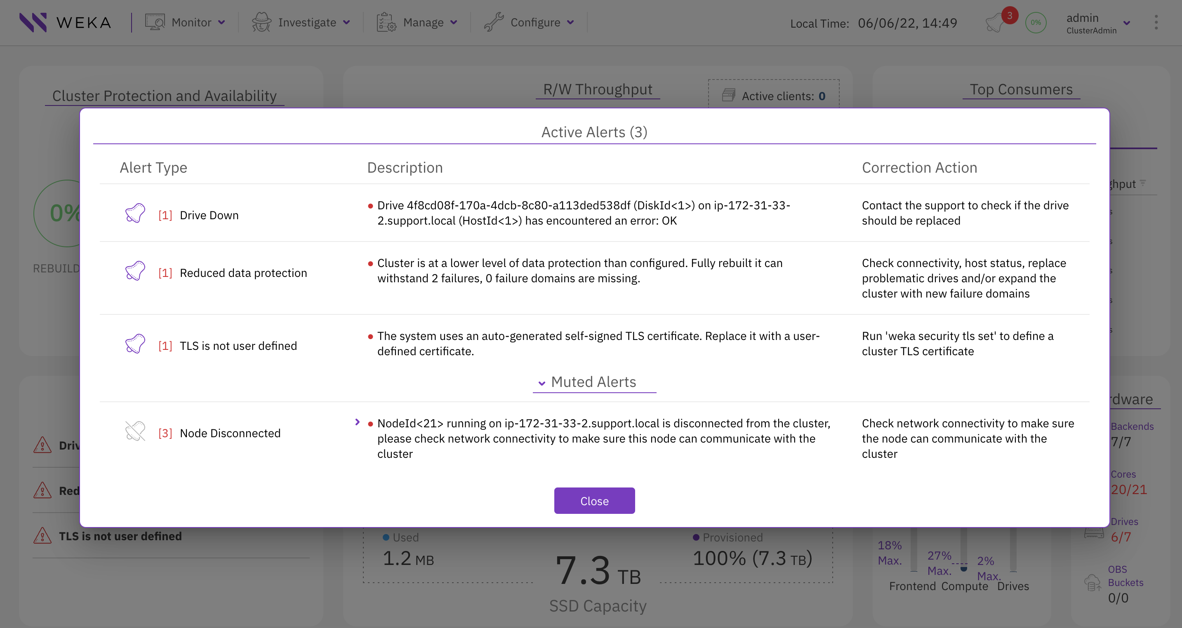Click the Active clients icon

[x=729, y=95]
